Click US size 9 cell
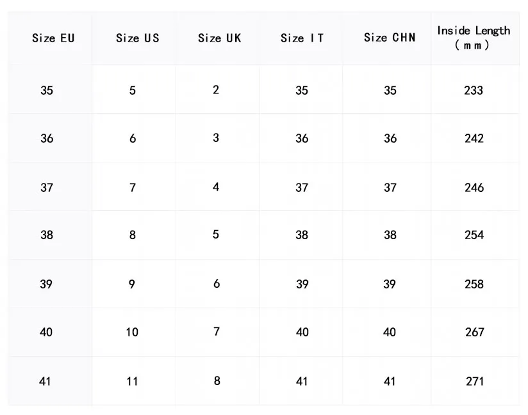 pos(132,284)
